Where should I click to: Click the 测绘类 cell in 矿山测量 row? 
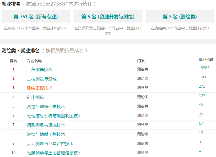[143, 97]
